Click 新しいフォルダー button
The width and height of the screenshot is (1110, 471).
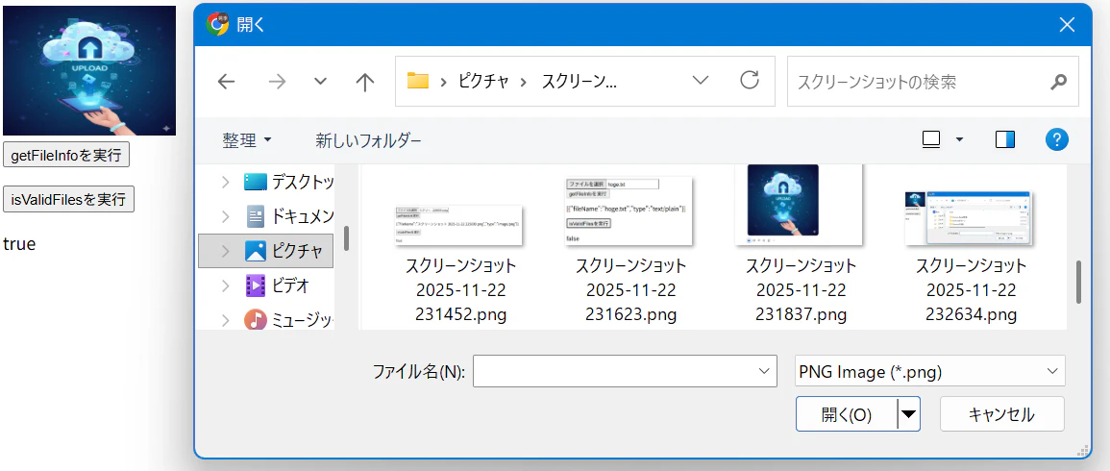[368, 140]
